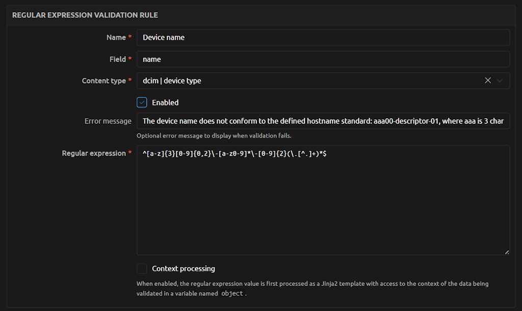Focus the Field input containing 'name'

pos(323,59)
